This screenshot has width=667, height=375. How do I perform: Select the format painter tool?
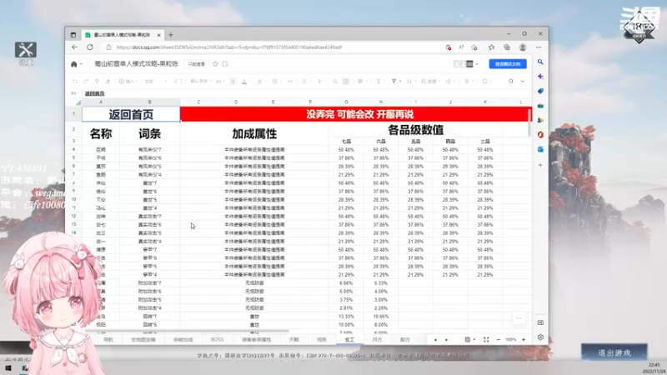pos(97,81)
